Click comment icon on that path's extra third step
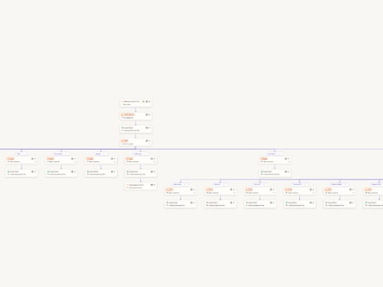The height and width of the screenshot is (287, 383). tap(152, 185)
